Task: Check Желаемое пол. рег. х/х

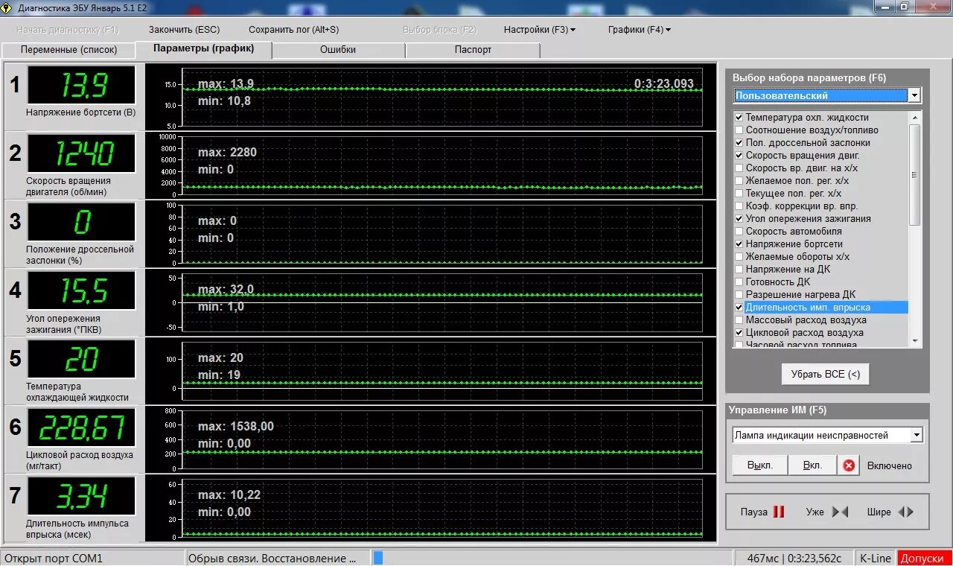Action: point(739,181)
